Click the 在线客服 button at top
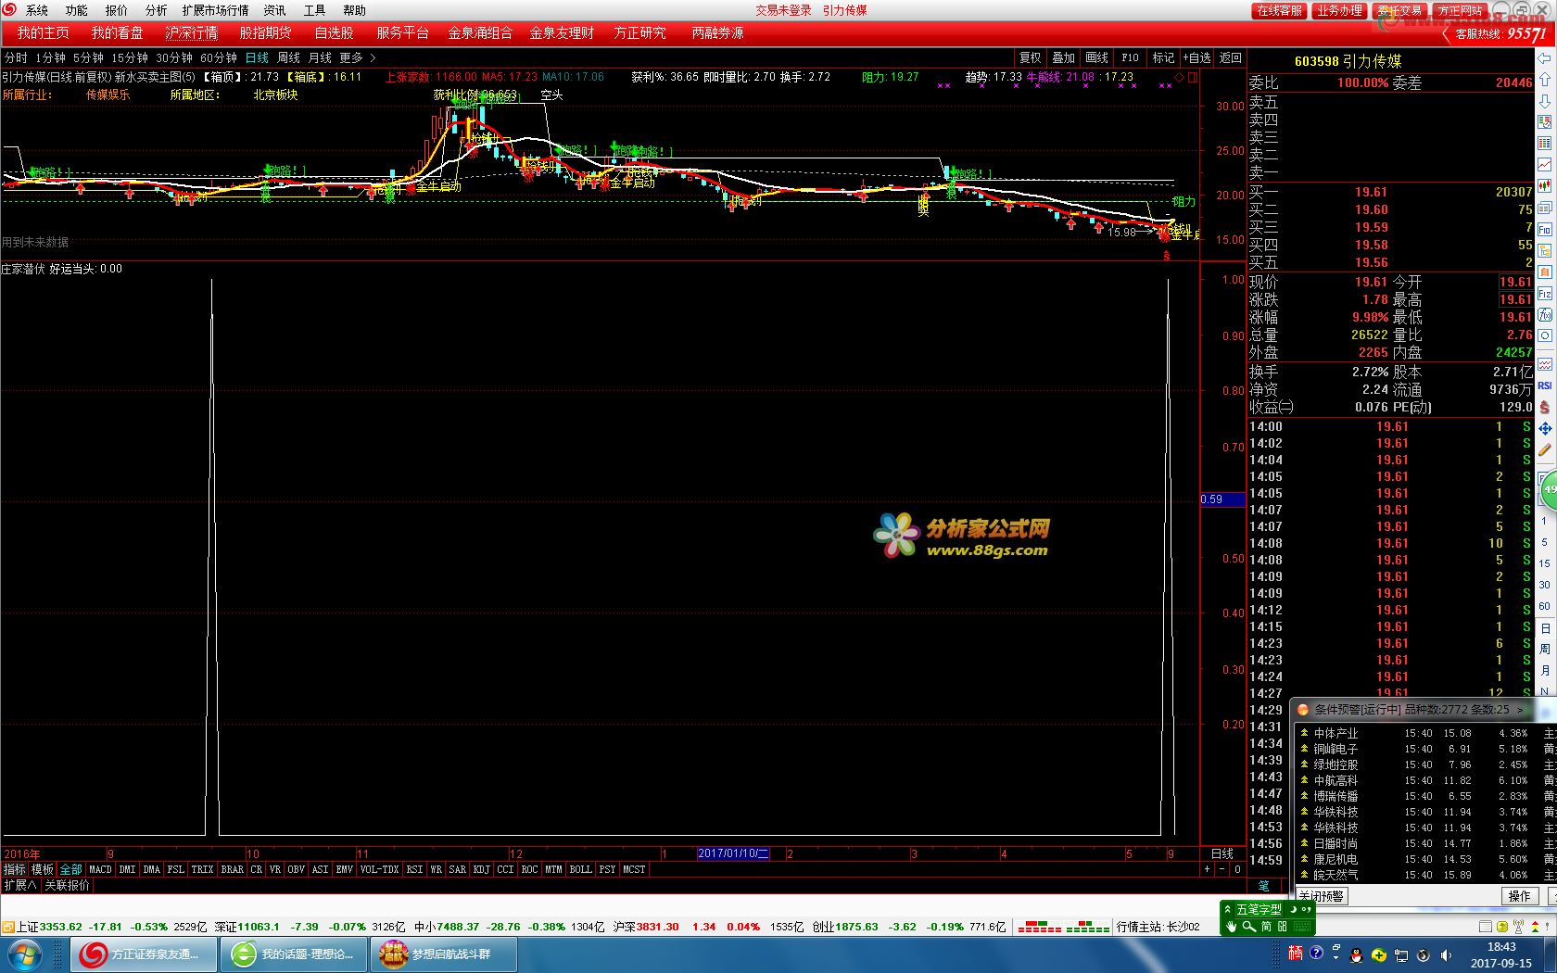 click(x=1280, y=10)
